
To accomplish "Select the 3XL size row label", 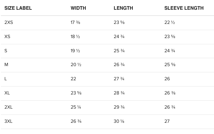I will [8, 121].
